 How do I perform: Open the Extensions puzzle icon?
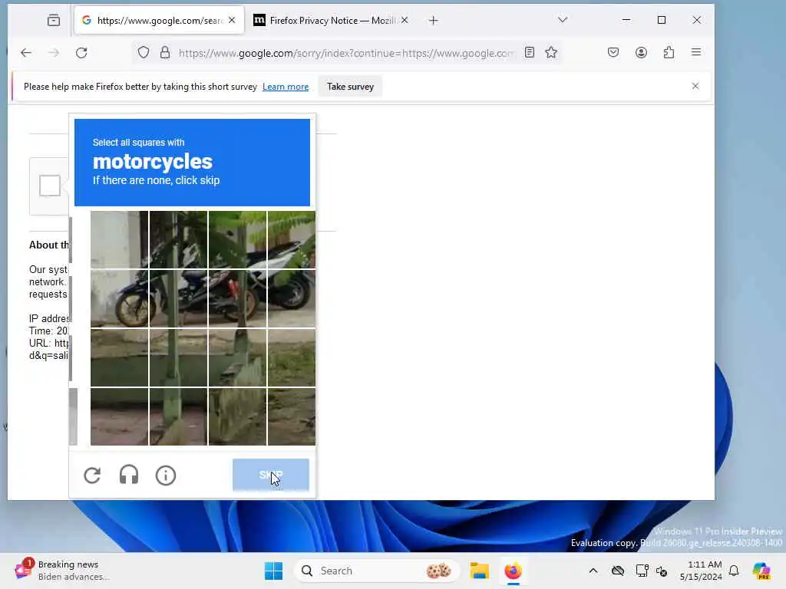pos(669,52)
